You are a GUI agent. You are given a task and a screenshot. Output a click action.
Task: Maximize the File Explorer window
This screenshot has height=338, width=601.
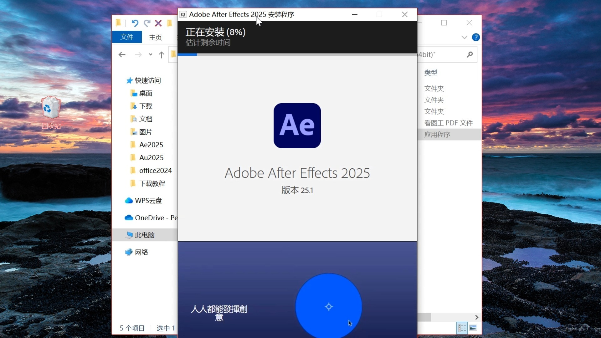444,23
